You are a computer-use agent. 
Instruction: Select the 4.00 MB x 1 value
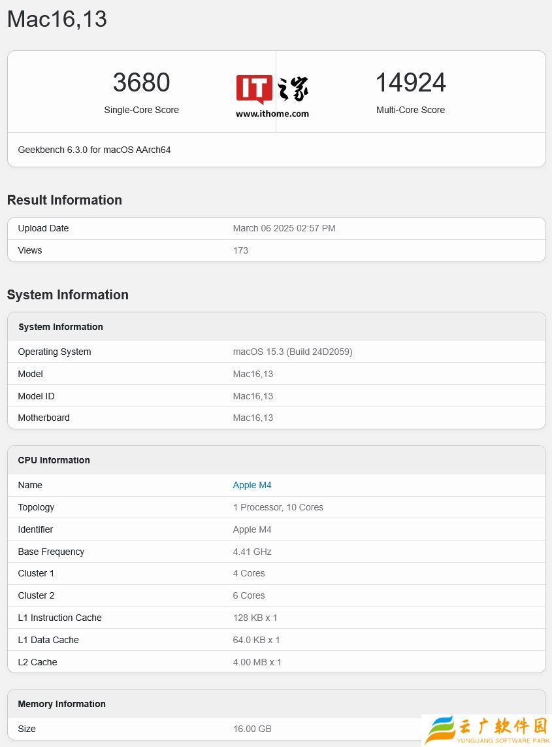257,662
